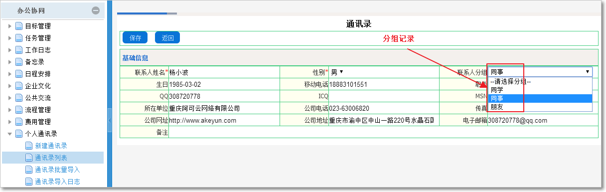Screen dimensions: 606x192
Task: Click the 公司网址 field http://www.akeyun.com
Action: coord(224,120)
